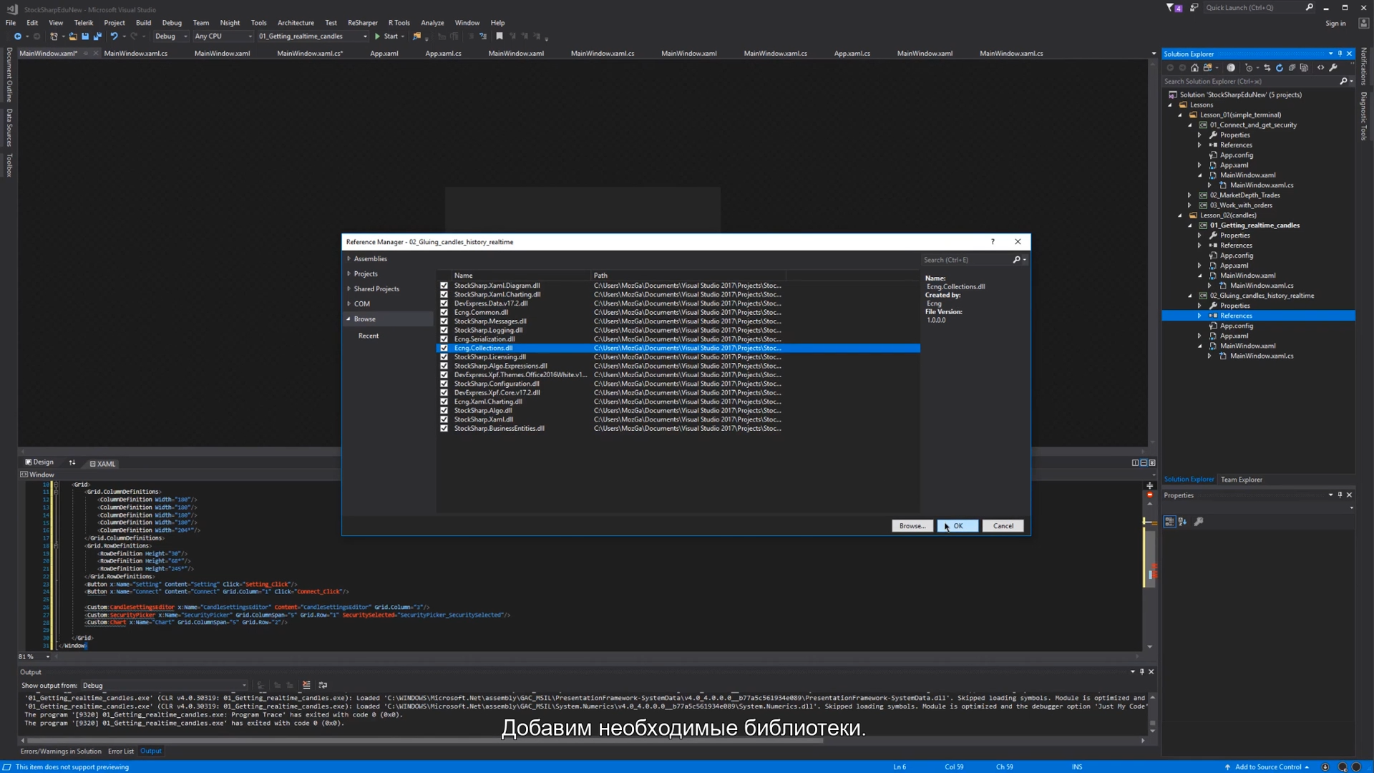Image resolution: width=1374 pixels, height=773 pixels.
Task: Open the 01_Getting_realtime_candles startup project dropdown
Action: [x=313, y=37]
